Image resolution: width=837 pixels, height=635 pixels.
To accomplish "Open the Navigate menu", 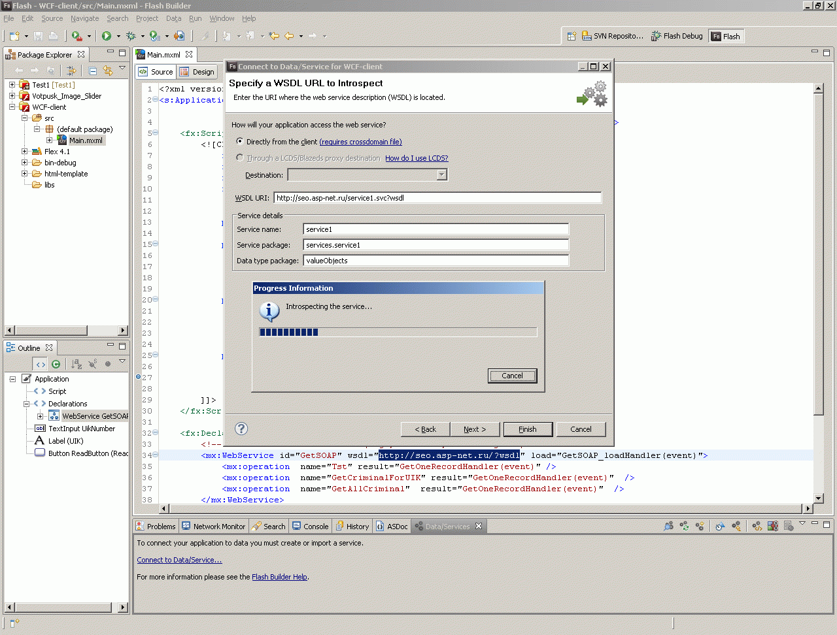I will [x=85, y=18].
